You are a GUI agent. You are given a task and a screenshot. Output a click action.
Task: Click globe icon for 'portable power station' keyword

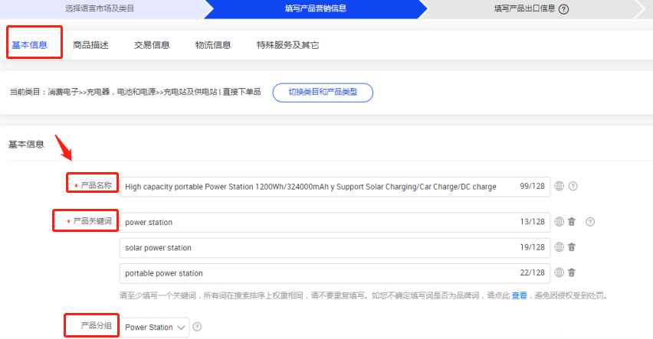(559, 272)
